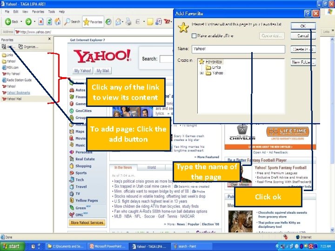The width and height of the screenshot is (335, 251).
Task: Open the Edit icon dropdown arrow
Action: click(x=144, y=21)
